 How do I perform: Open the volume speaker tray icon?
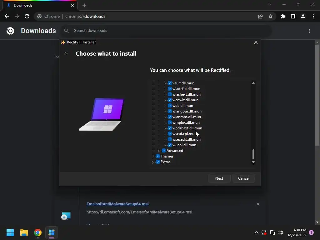click(x=280, y=232)
